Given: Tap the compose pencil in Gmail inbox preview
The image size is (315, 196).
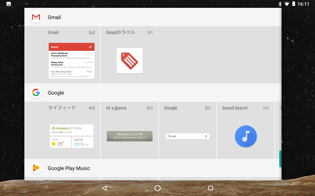Looking at the screenshot, I should click(91, 47).
